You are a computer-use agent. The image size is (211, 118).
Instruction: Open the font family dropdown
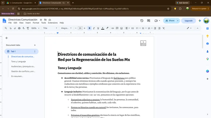coord(66,28)
